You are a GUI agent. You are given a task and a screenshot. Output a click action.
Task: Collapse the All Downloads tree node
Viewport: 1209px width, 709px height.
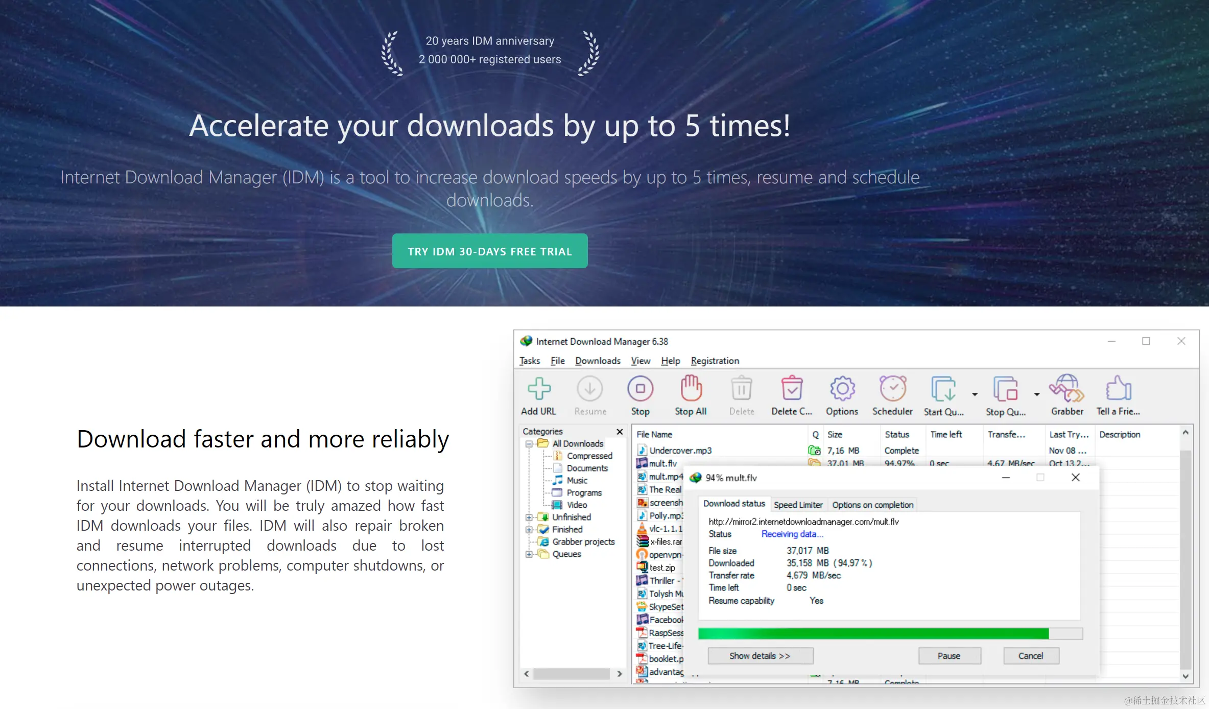(x=529, y=444)
